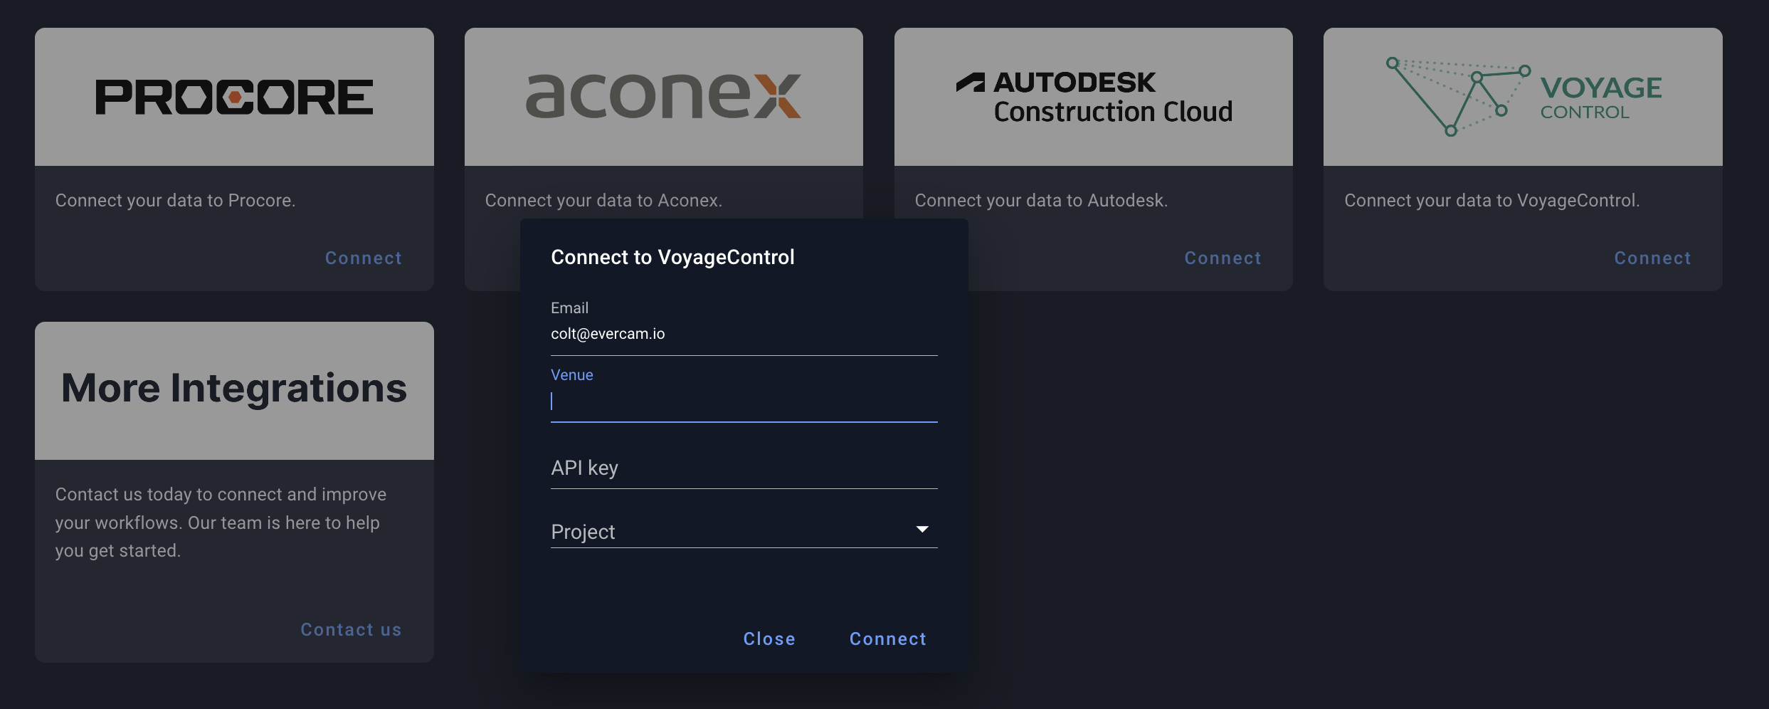Click the More Integrations banner
The width and height of the screenshot is (1769, 709).
point(234,390)
